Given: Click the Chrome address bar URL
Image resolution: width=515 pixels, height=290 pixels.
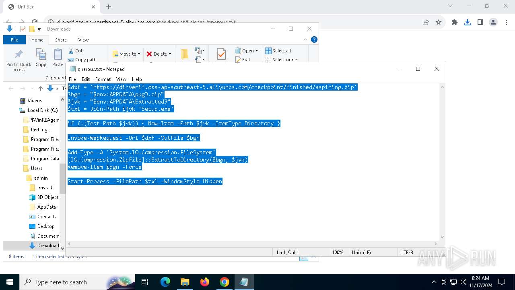Looking at the screenshot, I should (x=146, y=23).
